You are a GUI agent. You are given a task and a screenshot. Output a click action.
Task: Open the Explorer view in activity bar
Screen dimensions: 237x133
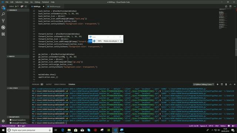[3, 7]
